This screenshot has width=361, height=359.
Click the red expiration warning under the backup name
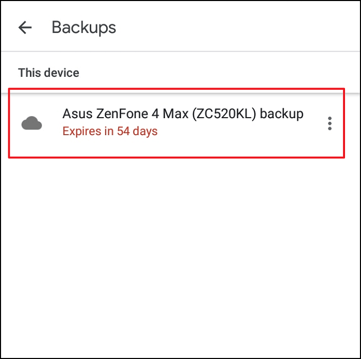[110, 132]
